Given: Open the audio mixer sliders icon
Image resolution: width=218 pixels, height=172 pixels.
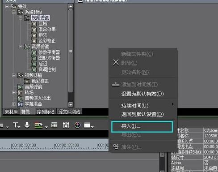Looking at the screenshot, I should 66,125.
